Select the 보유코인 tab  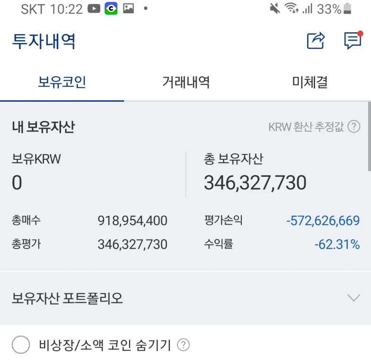pyautogui.click(x=62, y=82)
